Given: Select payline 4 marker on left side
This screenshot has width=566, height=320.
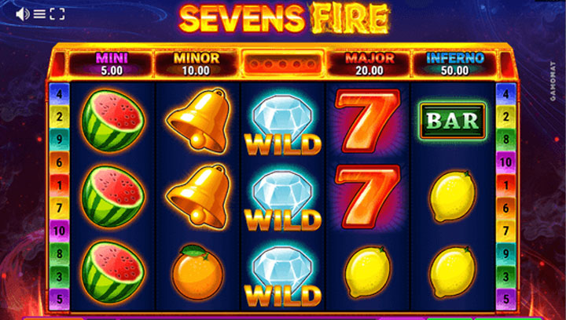Looking at the screenshot, I should coord(59,94).
